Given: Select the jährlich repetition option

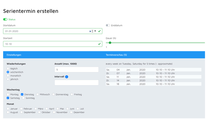Looking at the screenshot, I should [8, 79].
